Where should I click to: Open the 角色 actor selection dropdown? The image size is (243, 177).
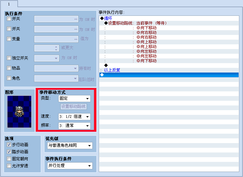click(x=56, y=79)
